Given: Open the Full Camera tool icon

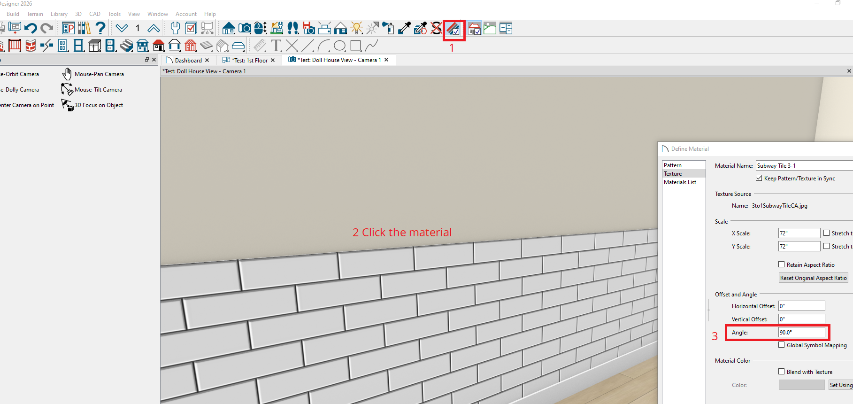Looking at the screenshot, I should coord(244,28).
